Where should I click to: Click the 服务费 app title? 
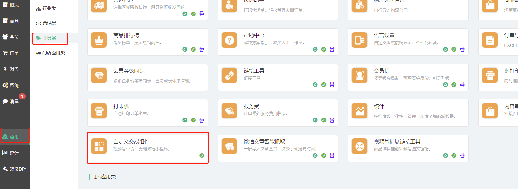(251, 106)
